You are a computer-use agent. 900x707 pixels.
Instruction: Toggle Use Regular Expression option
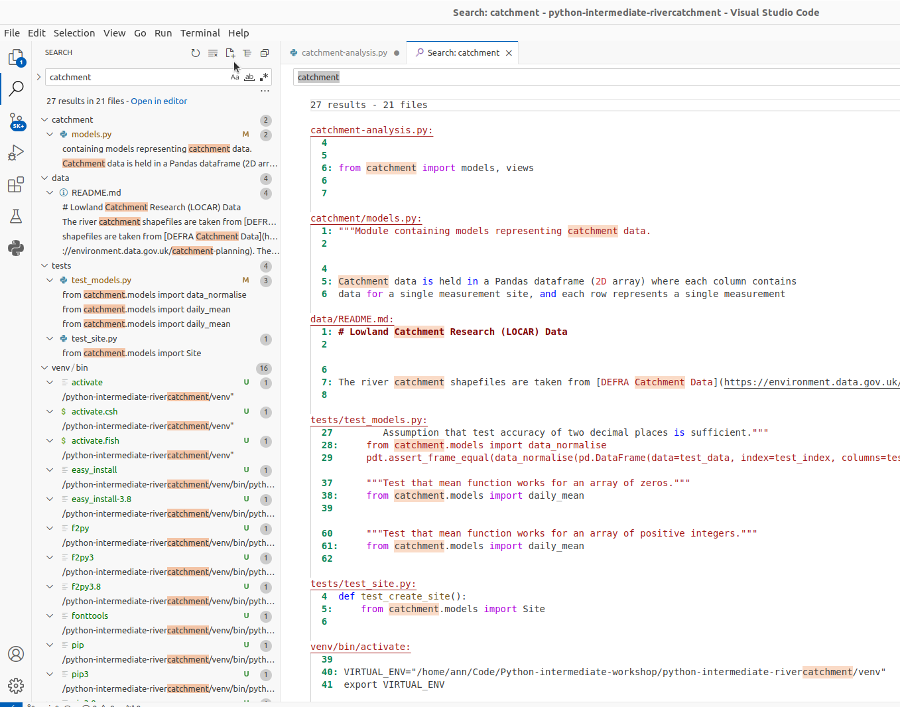[264, 77]
